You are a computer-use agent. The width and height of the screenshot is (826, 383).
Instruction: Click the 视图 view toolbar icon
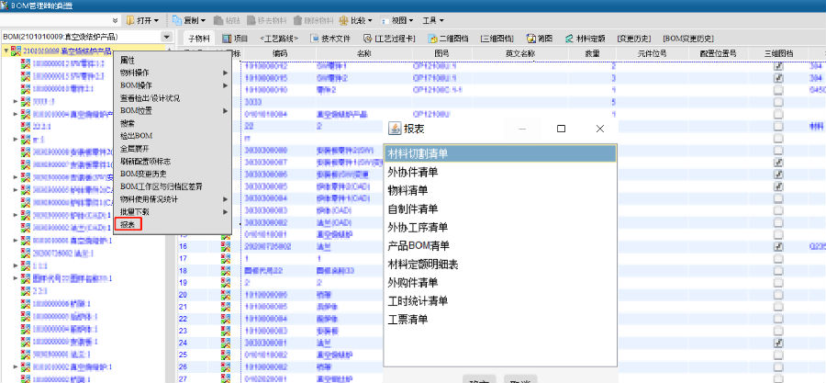391,20
